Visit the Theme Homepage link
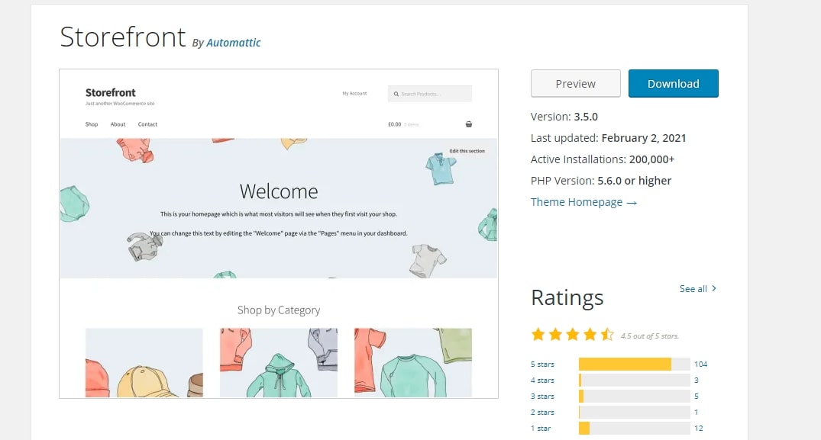The image size is (821, 440). (583, 202)
